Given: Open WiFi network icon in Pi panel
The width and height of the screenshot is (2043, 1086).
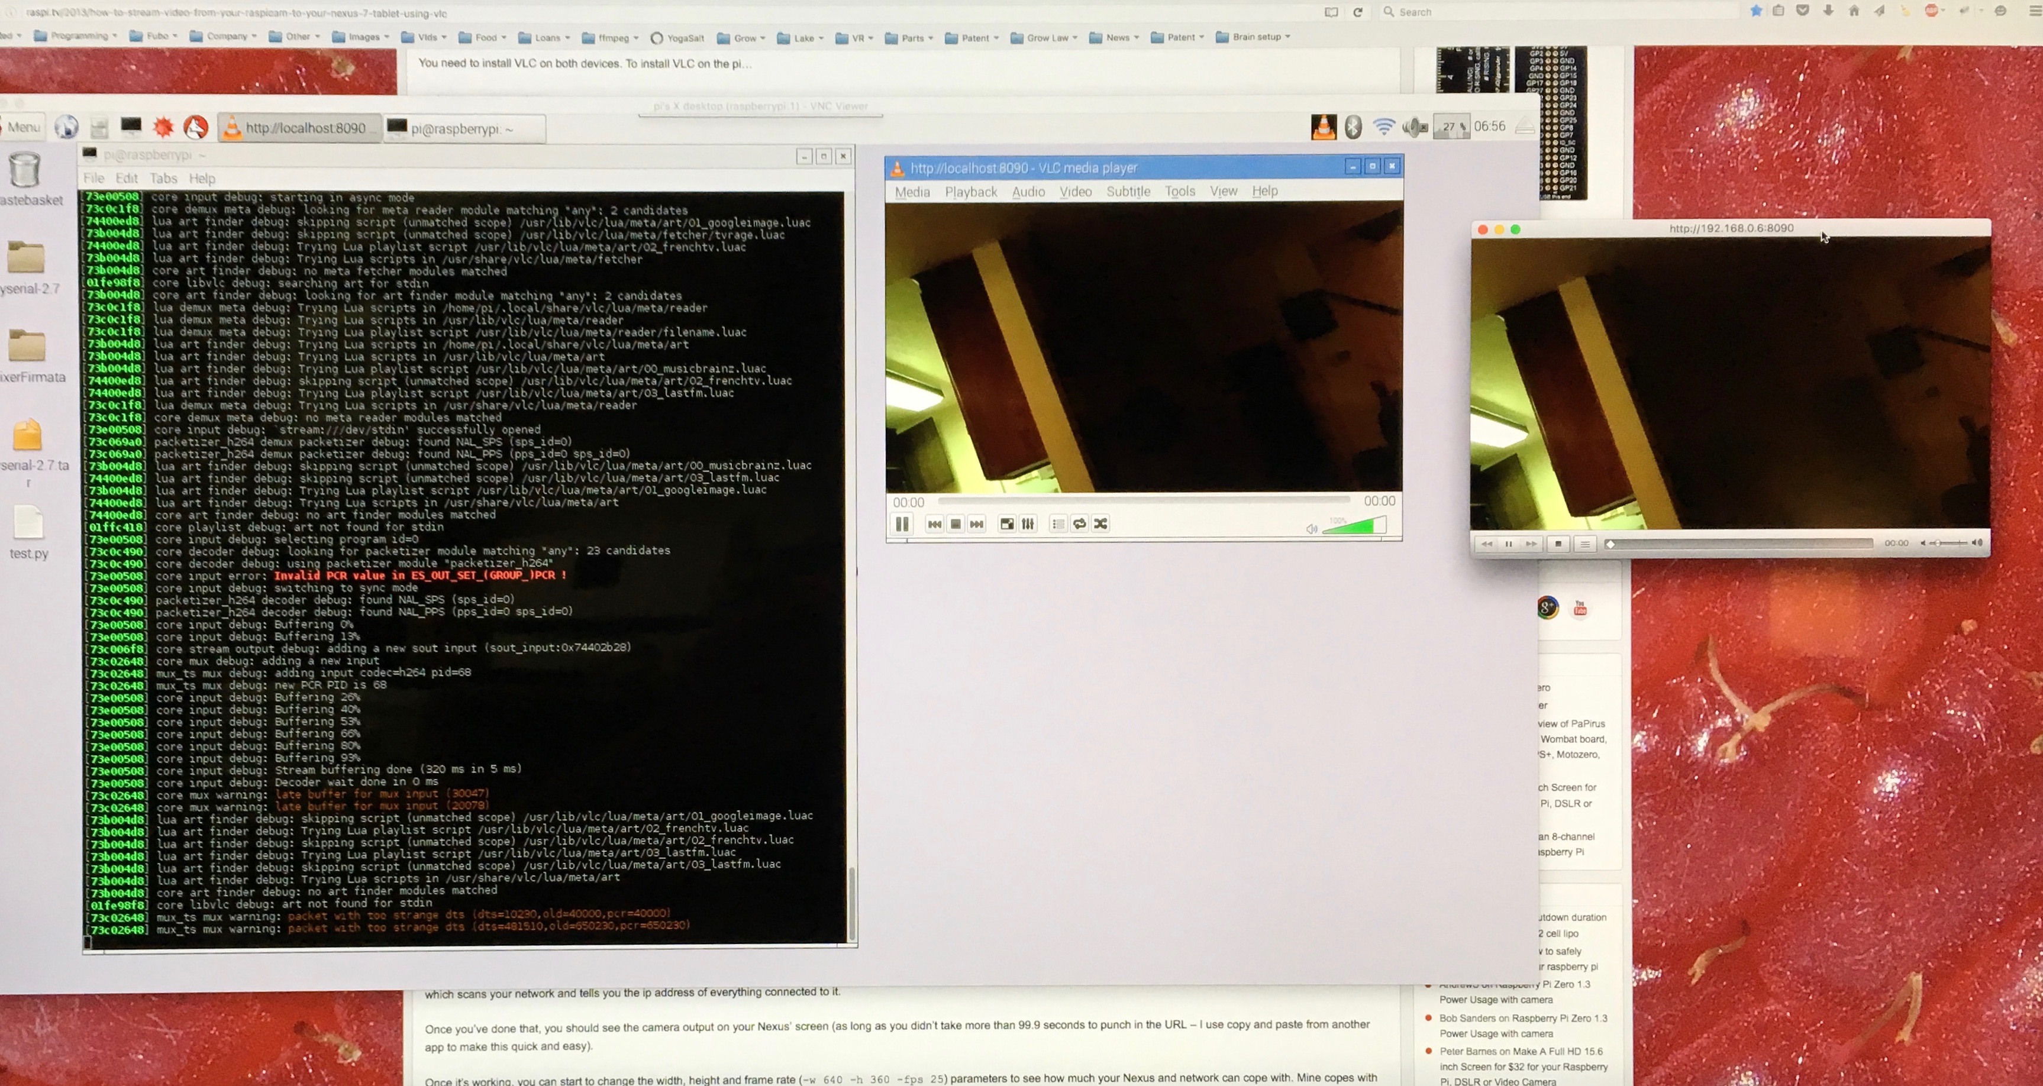Looking at the screenshot, I should pyautogui.click(x=1384, y=127).
